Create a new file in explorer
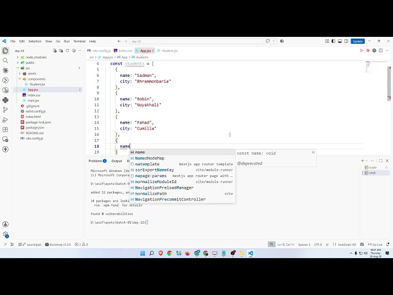The image size is (393, 295). pos(55,50)
